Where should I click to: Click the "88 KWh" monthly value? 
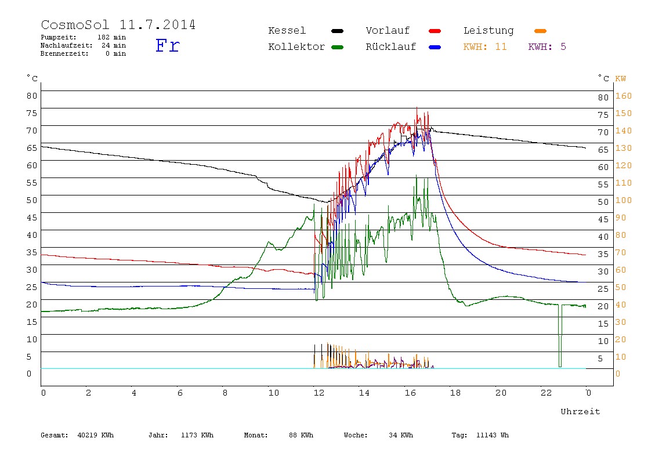click(x=301, y=435)
